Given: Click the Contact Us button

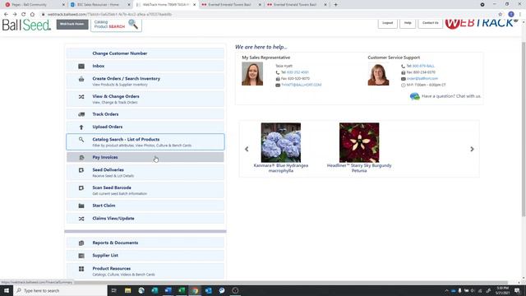Looking at the screenshot, I should pyautogui.click(x=430, y=23).
